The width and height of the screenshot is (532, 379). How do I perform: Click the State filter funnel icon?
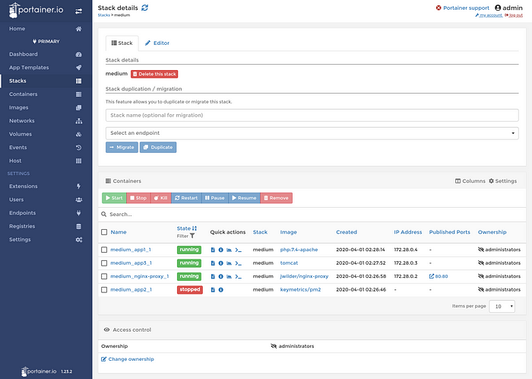point(192,236)
